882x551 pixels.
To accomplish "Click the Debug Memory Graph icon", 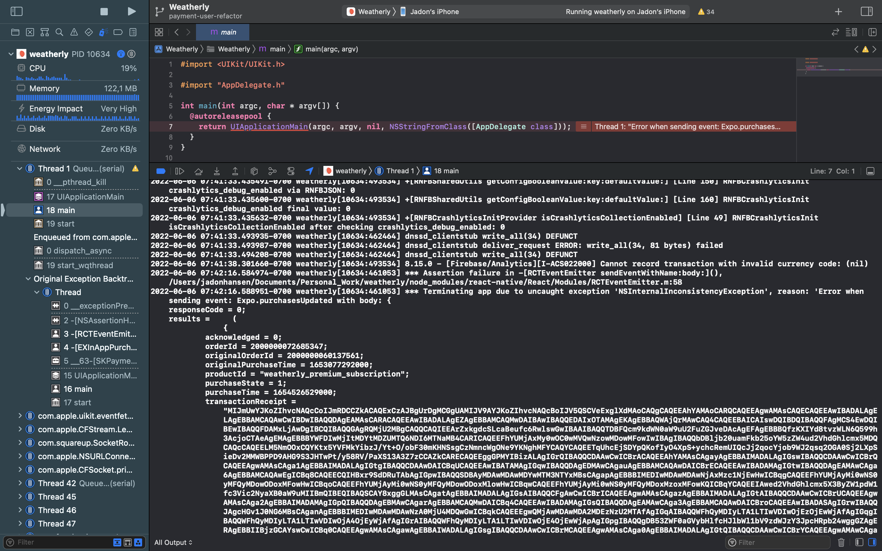I will coord(272,171).
